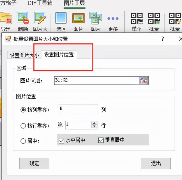Image resolution: width=182 pixels, height=180 pixels.
Task: Click the range selector icon in 图片区域 field
Action: click(x=144, y=80)
